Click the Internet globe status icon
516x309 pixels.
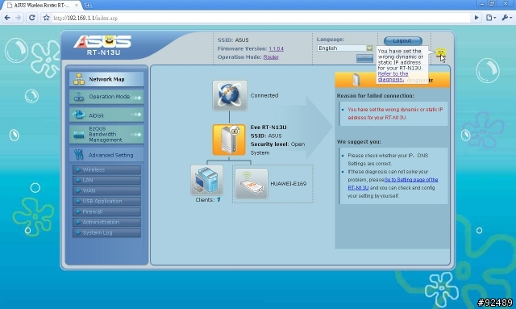point(229,95)
